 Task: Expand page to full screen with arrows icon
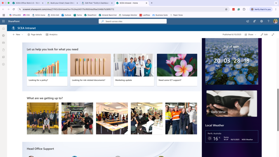point(273,35)
